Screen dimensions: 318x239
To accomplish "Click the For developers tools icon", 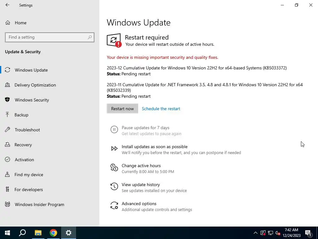I will (x=7, y=189).
